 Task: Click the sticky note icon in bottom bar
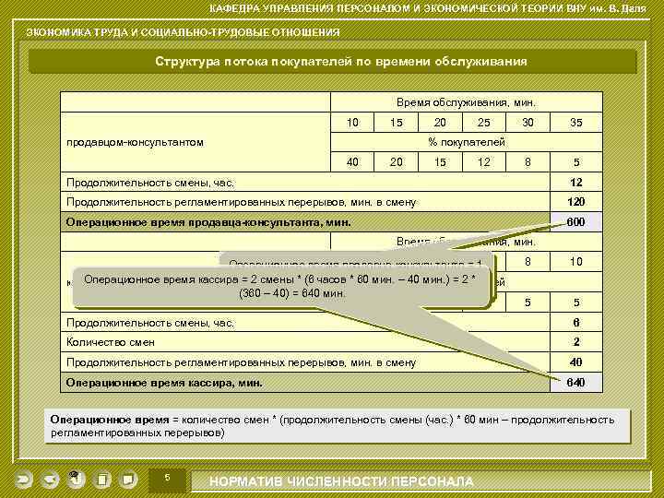128,480
